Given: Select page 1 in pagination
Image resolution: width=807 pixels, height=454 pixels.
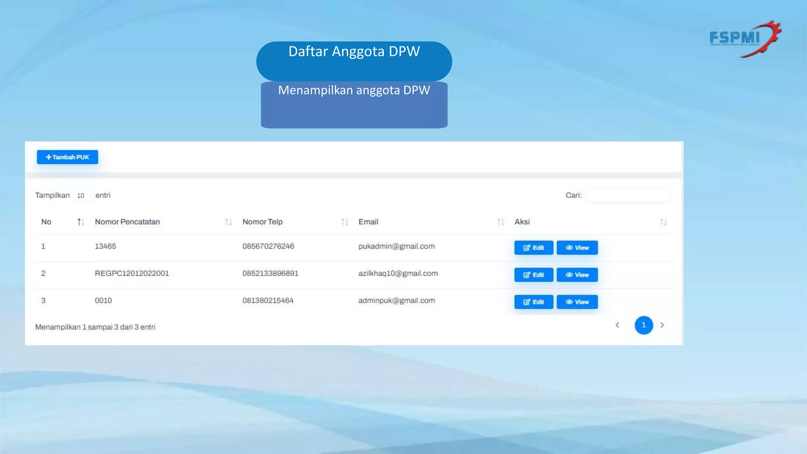Looking at the screenshot, I should (643, 325).
